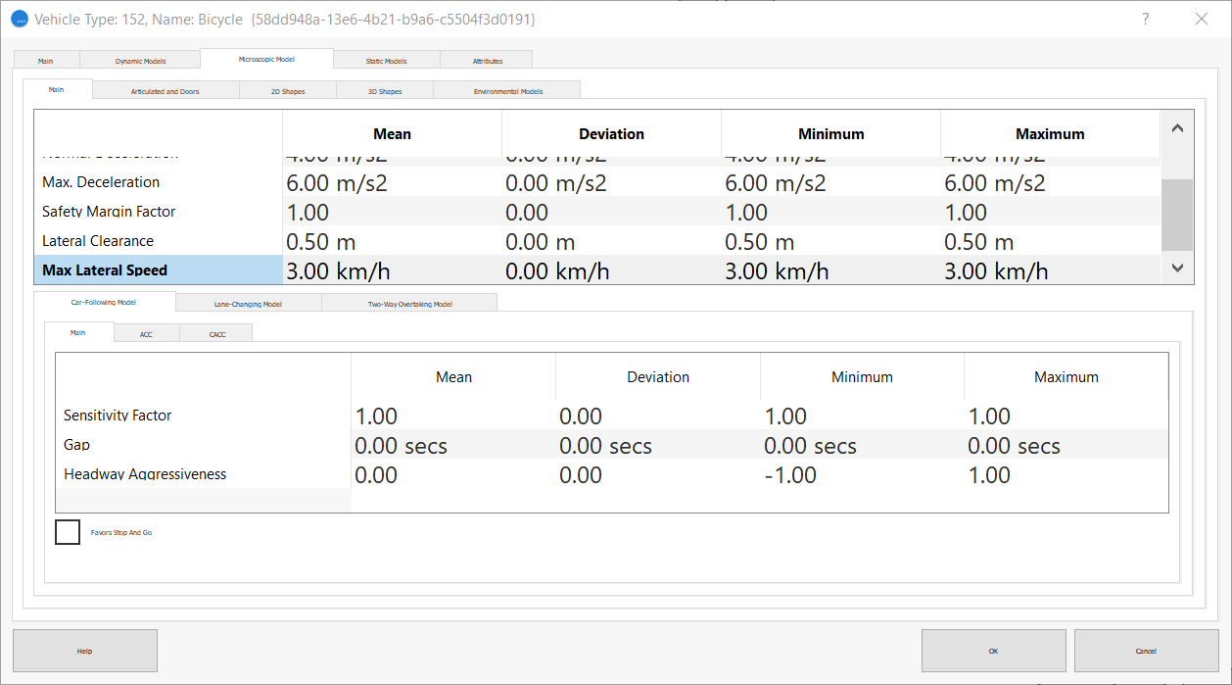Select the Max Lateral Speed row label
Viewport: 1232px width, 685px height.
coord(158,269)
